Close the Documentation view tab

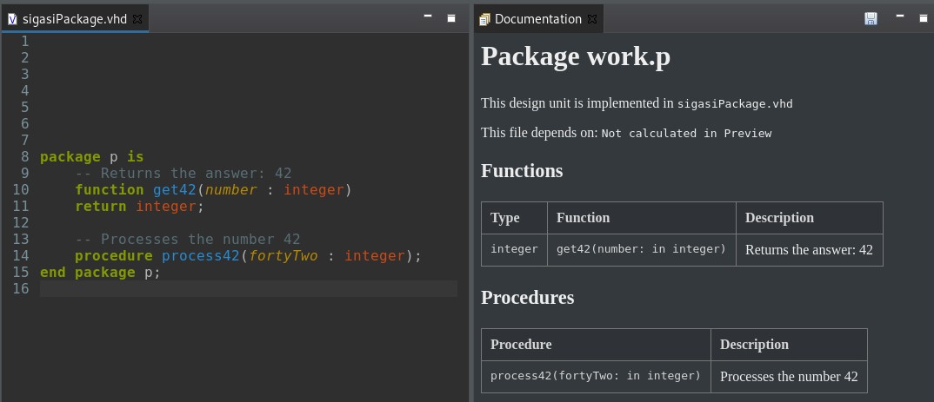(591, 19)
